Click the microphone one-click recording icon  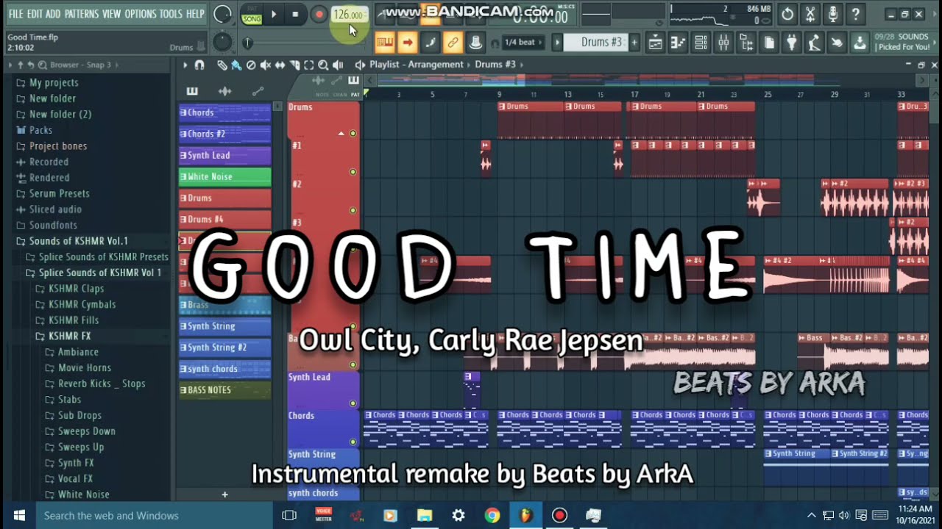click(x=833, y=14)
